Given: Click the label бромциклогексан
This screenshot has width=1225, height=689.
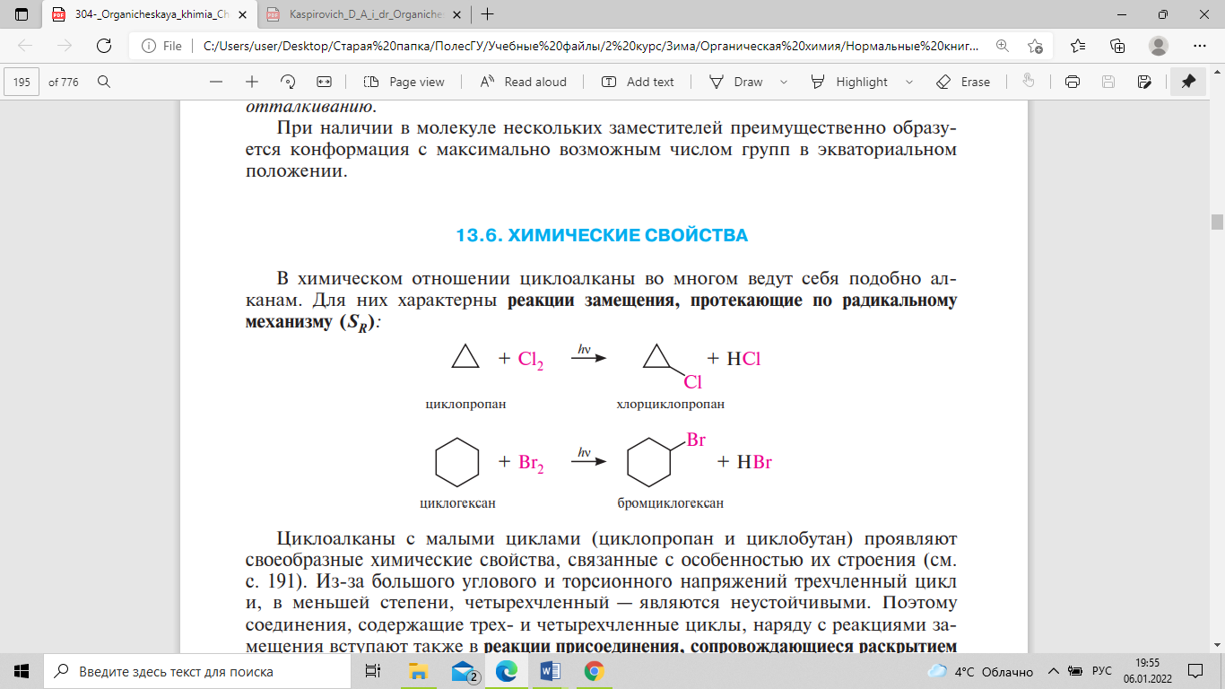Looking at the screenshot, I should click(670, 503).
